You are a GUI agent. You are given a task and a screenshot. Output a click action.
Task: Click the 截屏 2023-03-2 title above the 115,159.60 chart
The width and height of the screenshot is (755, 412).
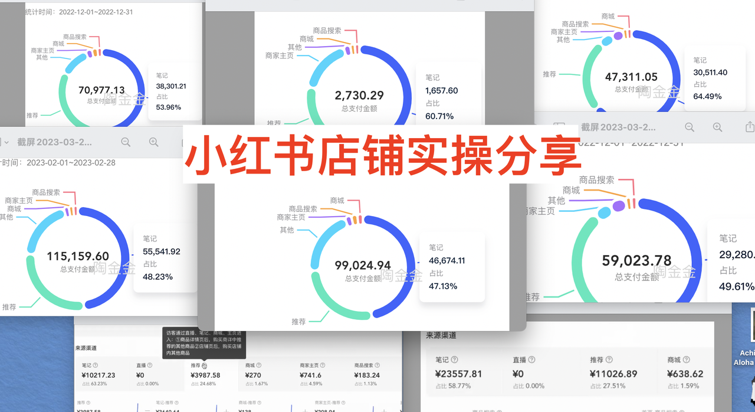coord(54,142)
